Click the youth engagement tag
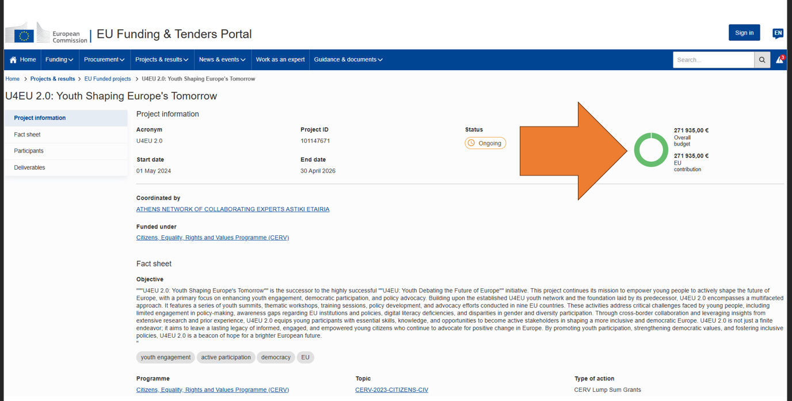This screenshot has height=401, width=792. point(166,357)
